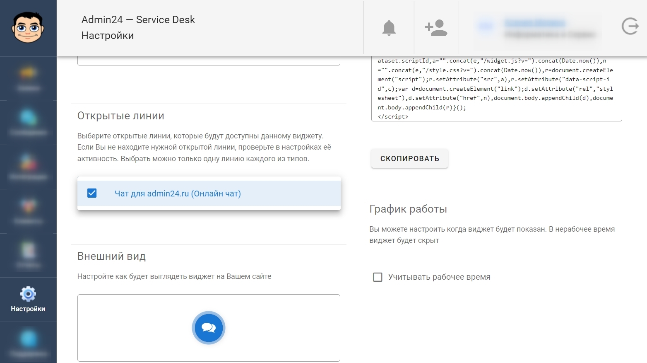Click inside the widget script code box

pyautogui.click(x=497, y=89)
